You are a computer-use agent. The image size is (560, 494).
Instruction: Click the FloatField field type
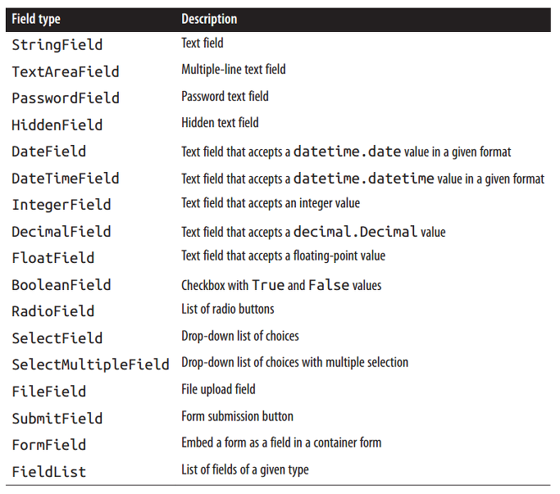53,258
